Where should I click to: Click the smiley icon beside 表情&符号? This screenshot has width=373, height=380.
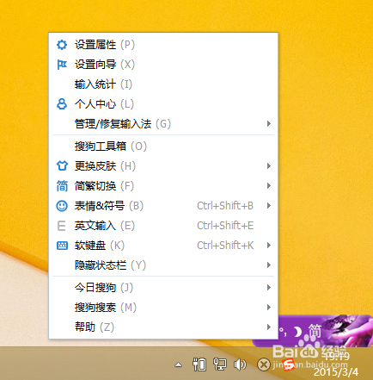62,206
